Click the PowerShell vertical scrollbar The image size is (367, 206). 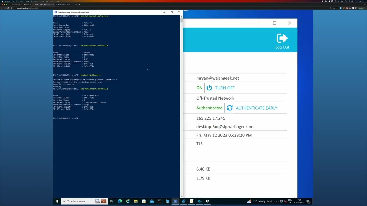pos(181,106)
